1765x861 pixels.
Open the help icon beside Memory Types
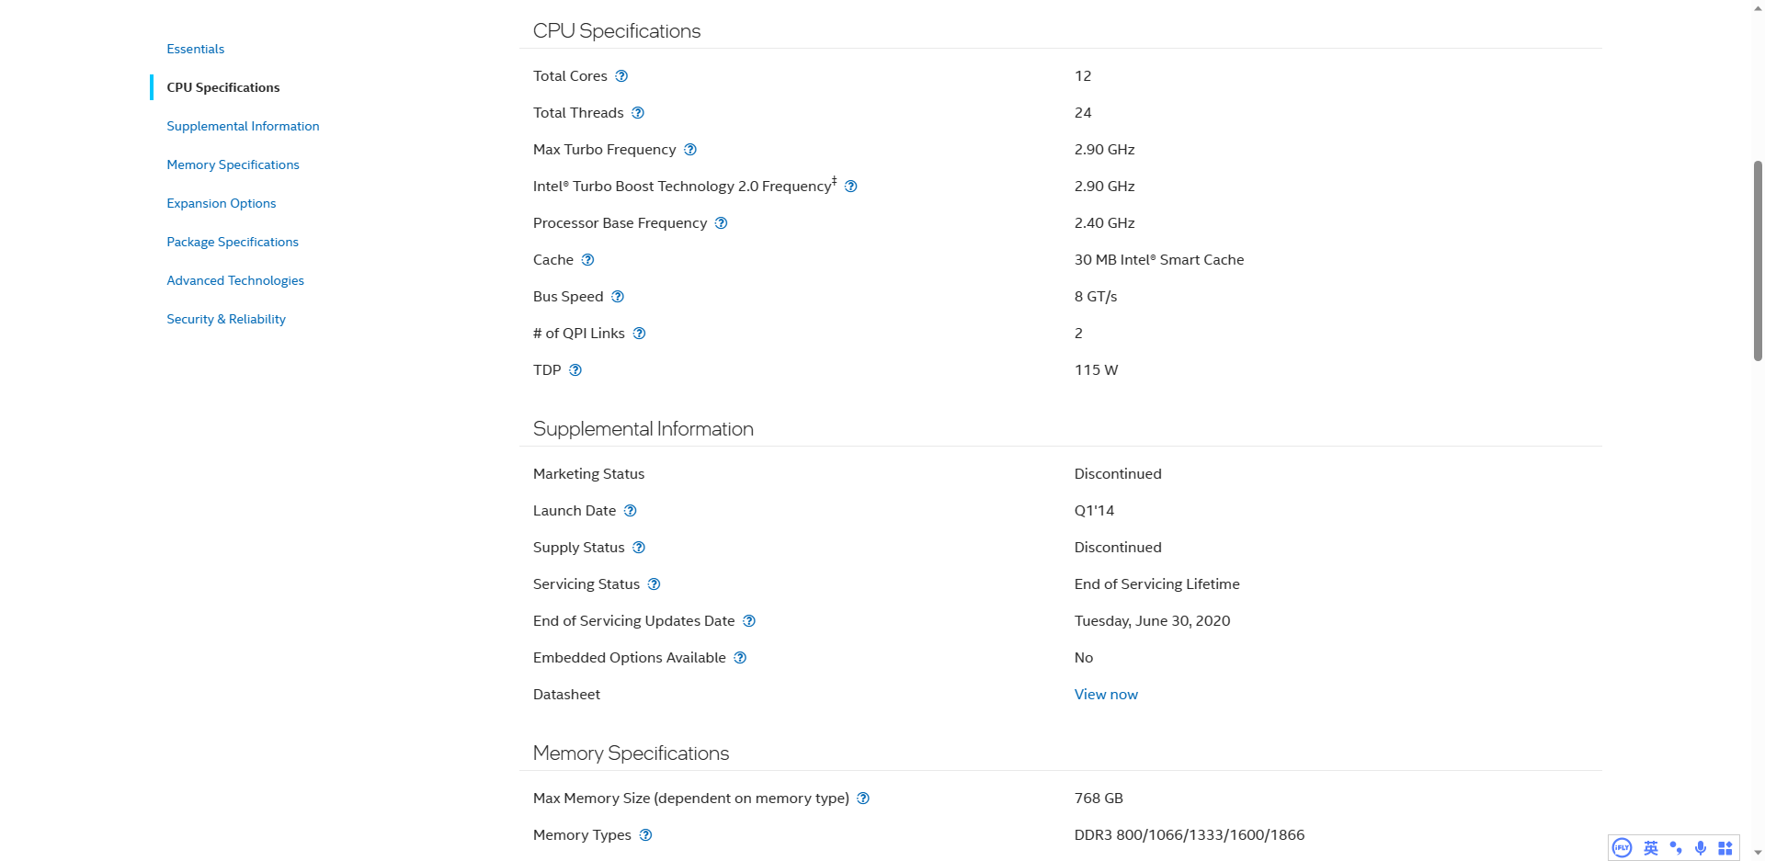tap(646, 835)
